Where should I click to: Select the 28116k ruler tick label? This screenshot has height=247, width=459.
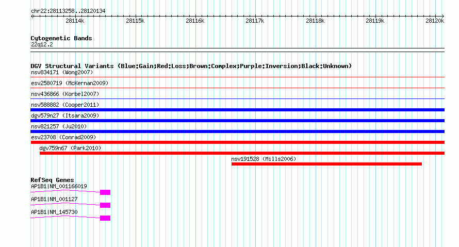(x=195, y=21)
